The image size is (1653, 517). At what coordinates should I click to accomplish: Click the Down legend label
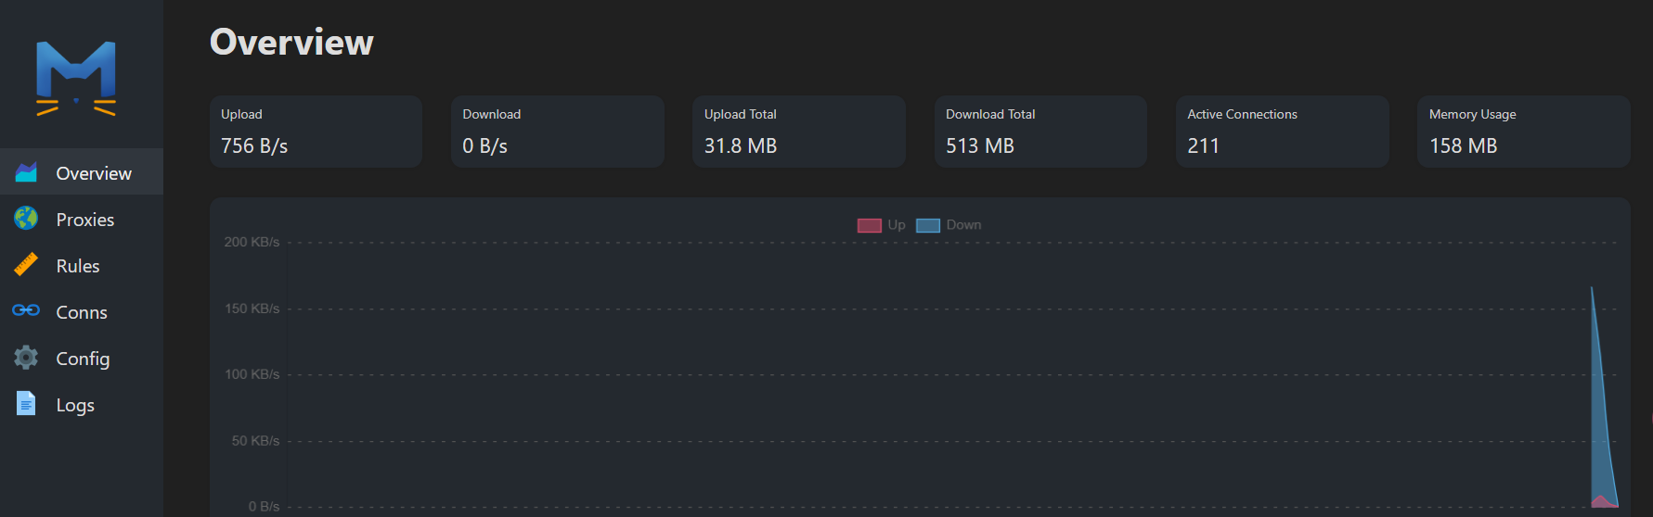(963, 225)
